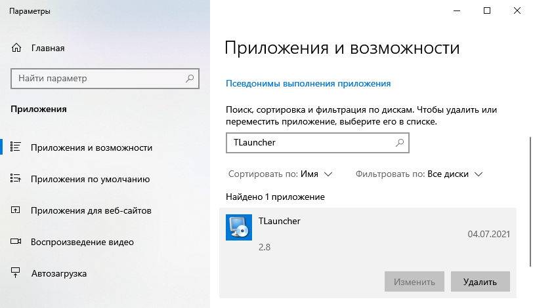Viewport: 533px width, 308px height.
Task: Open the 'Приложения по умолчанию' sidebar icon
Action: click(16, 179)
